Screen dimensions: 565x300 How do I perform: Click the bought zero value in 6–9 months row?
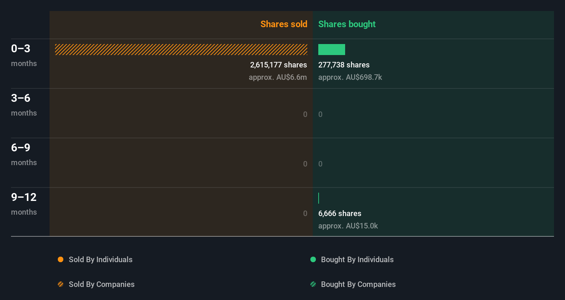point(320,164)
